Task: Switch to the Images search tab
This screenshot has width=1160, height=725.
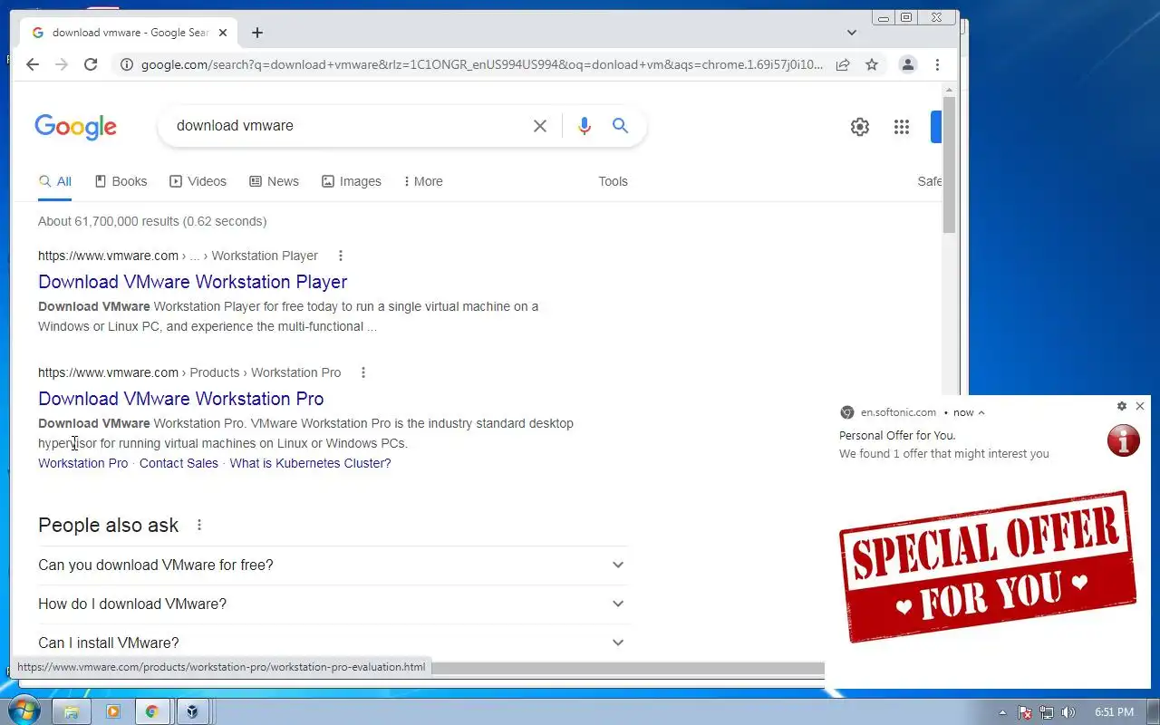Action: point(352,181)
